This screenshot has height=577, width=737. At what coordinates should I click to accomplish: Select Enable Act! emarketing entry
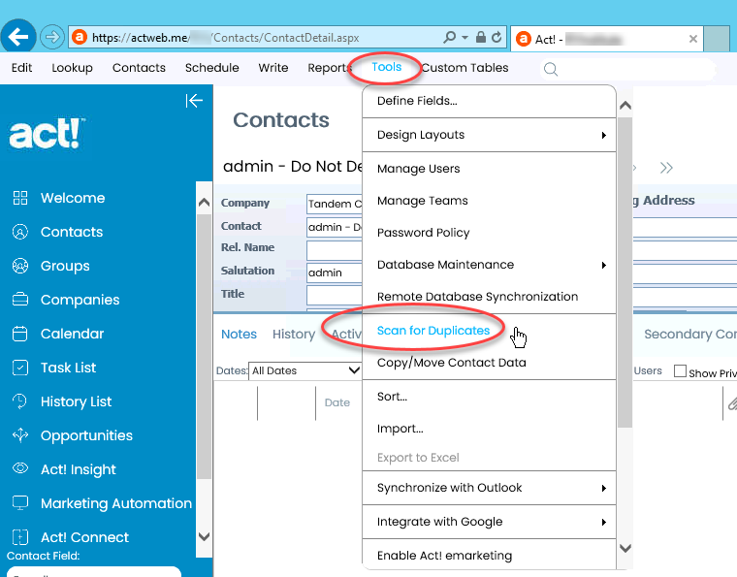pos(444,556)
